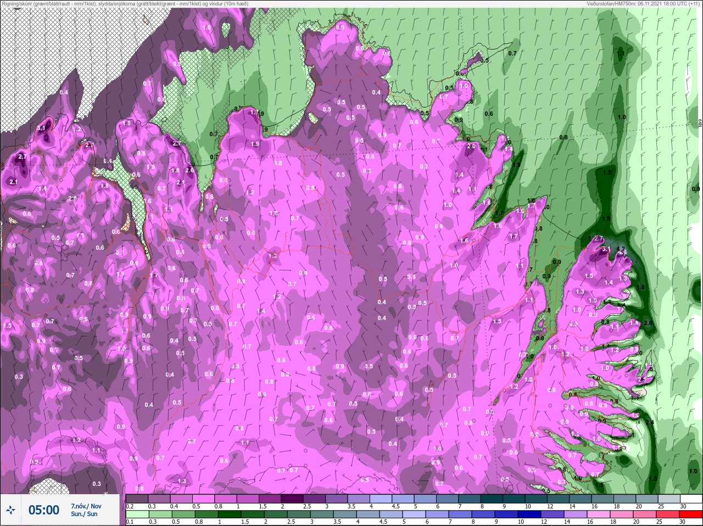Select the red swatch ending the green legend row
The image size is (703, 526).
tap(691, 515)
